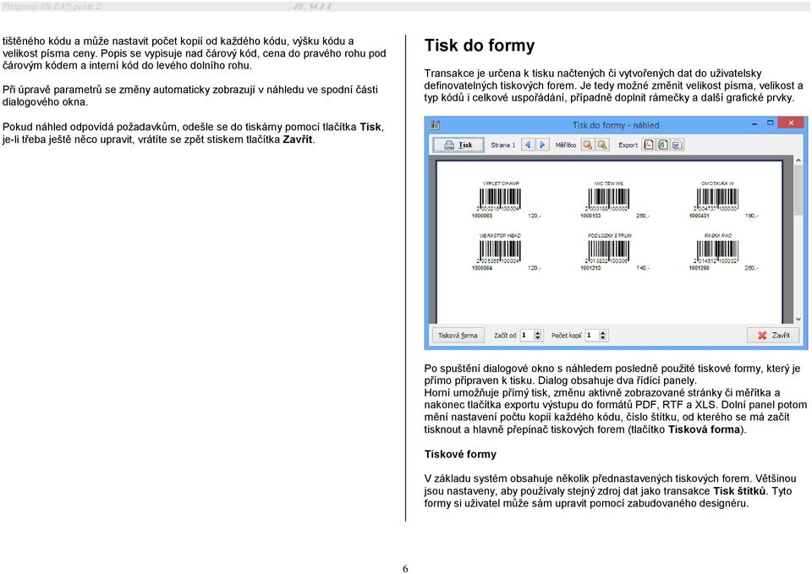
Task: Click the OMOTAVKA W barcode label
Action: (717, 183)
